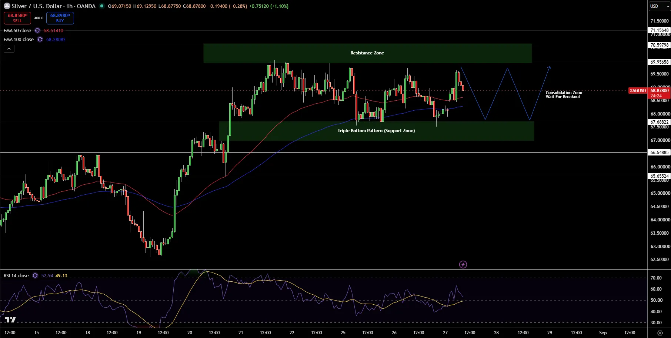Click the XAGUSD price tag
Image resolution: width=671 pixels, height=338 pixels.
tap(638, 91)
